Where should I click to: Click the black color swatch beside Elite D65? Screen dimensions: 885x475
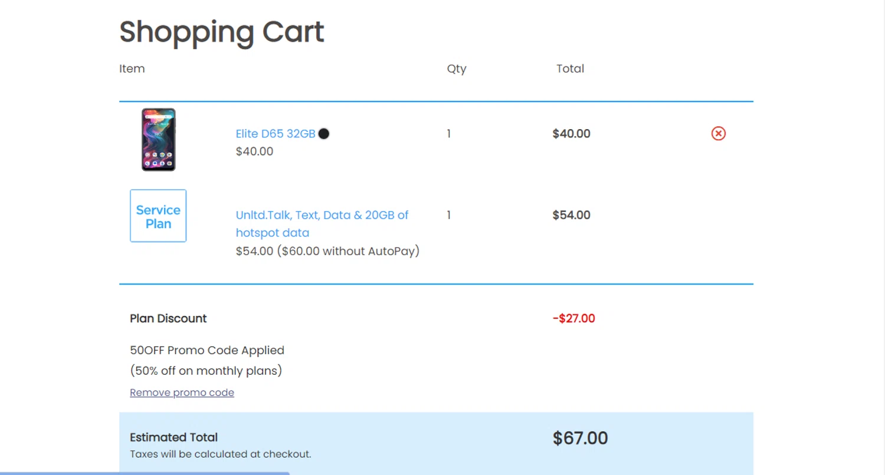[324, 134]
